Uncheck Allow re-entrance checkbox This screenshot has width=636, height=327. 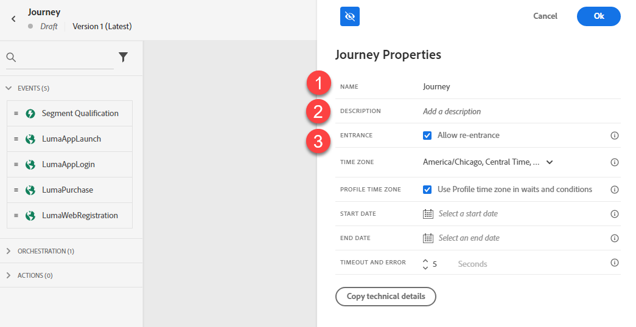427,136
